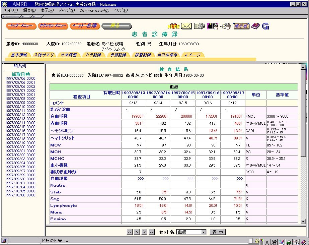Click the purple help book icon
Viewport: 309px width, 245px height.
[256, 26]
